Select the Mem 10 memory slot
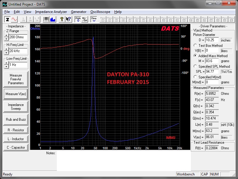 164,19
